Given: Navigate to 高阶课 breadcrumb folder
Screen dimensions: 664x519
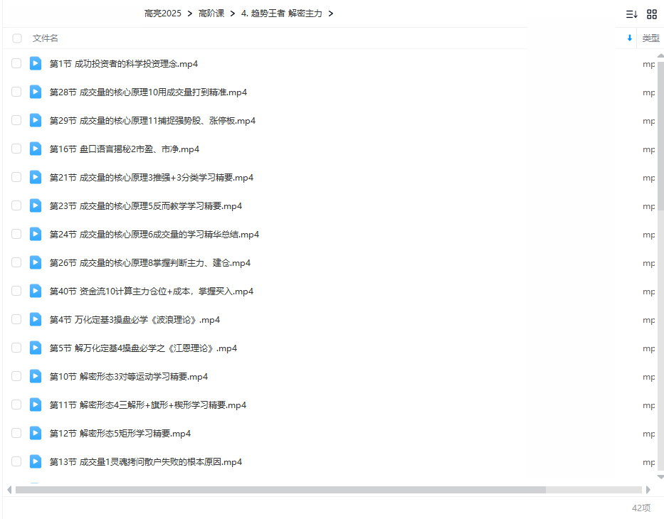Looking at the screenshot, I should click(211, 14).
